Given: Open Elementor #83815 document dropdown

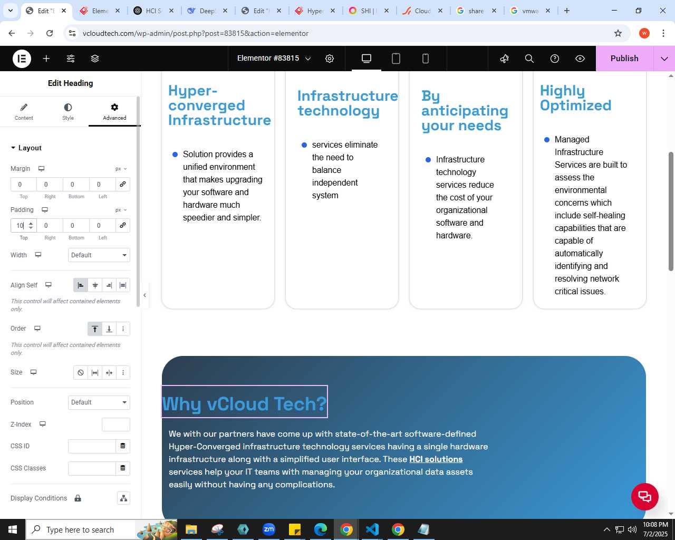Looking at the screenshot, I should click(274, 59).
